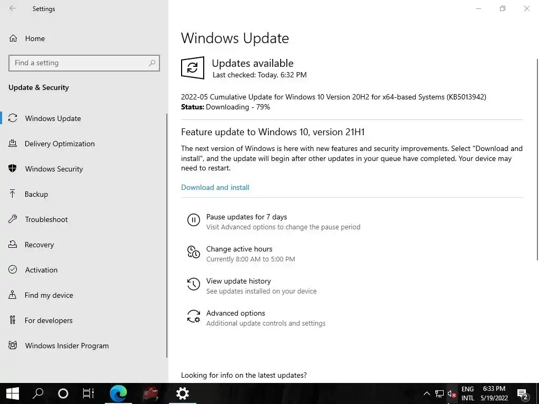
Task: Click the Download and install link
Action: 215,187
